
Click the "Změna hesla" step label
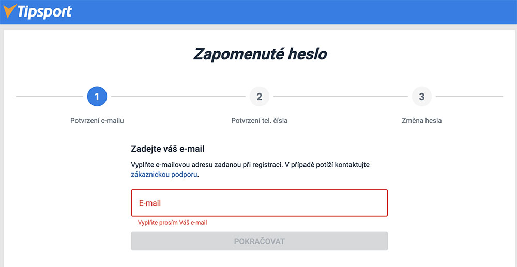(422, 121)
